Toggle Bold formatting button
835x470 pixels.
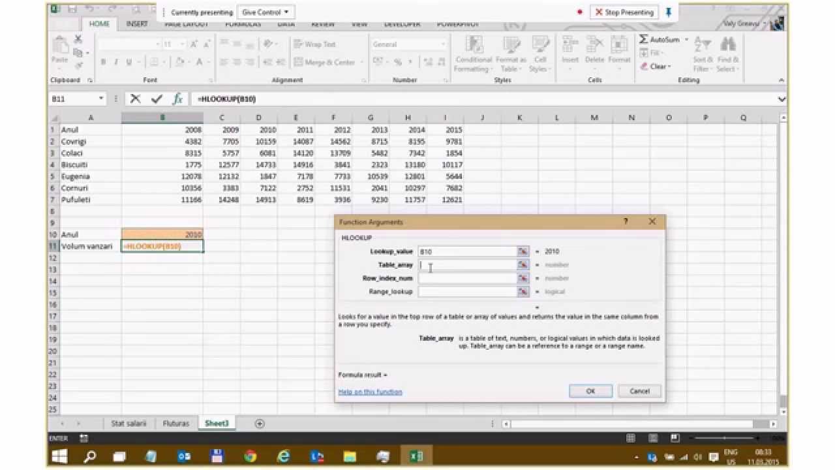(103, 62)
